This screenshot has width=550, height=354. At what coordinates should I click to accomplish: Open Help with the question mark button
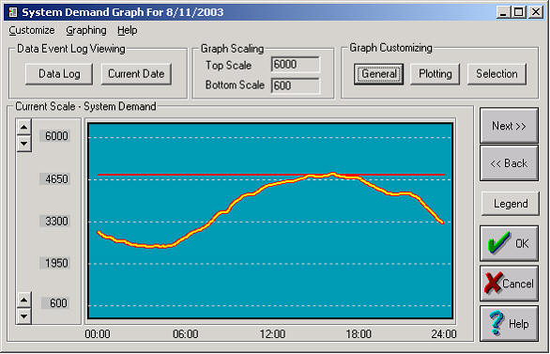tap(509, 323)
